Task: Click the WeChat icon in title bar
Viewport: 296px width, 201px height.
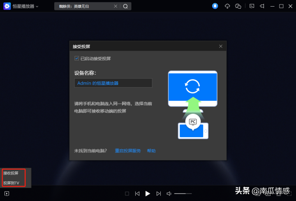Action: point(238,6)
